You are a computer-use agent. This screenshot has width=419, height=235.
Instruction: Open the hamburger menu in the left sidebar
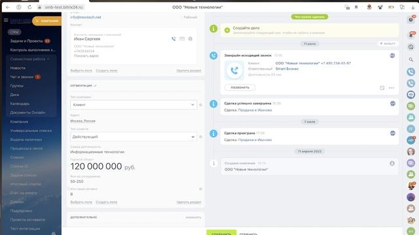point(6,20)
